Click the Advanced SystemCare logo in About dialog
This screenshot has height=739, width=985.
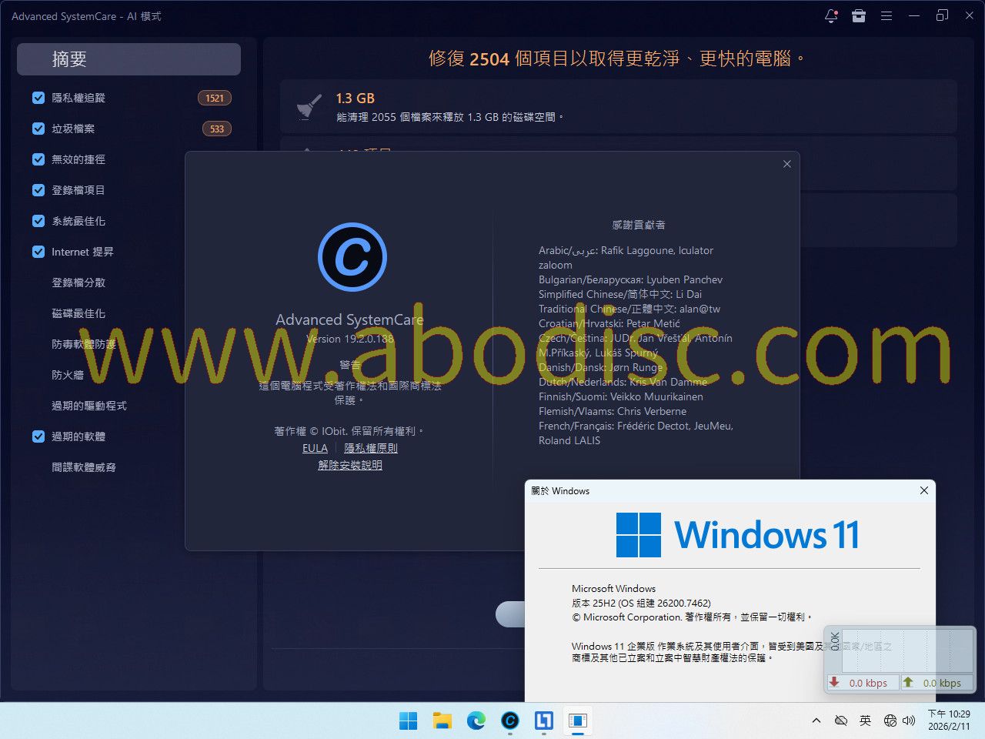click(352, 257)
